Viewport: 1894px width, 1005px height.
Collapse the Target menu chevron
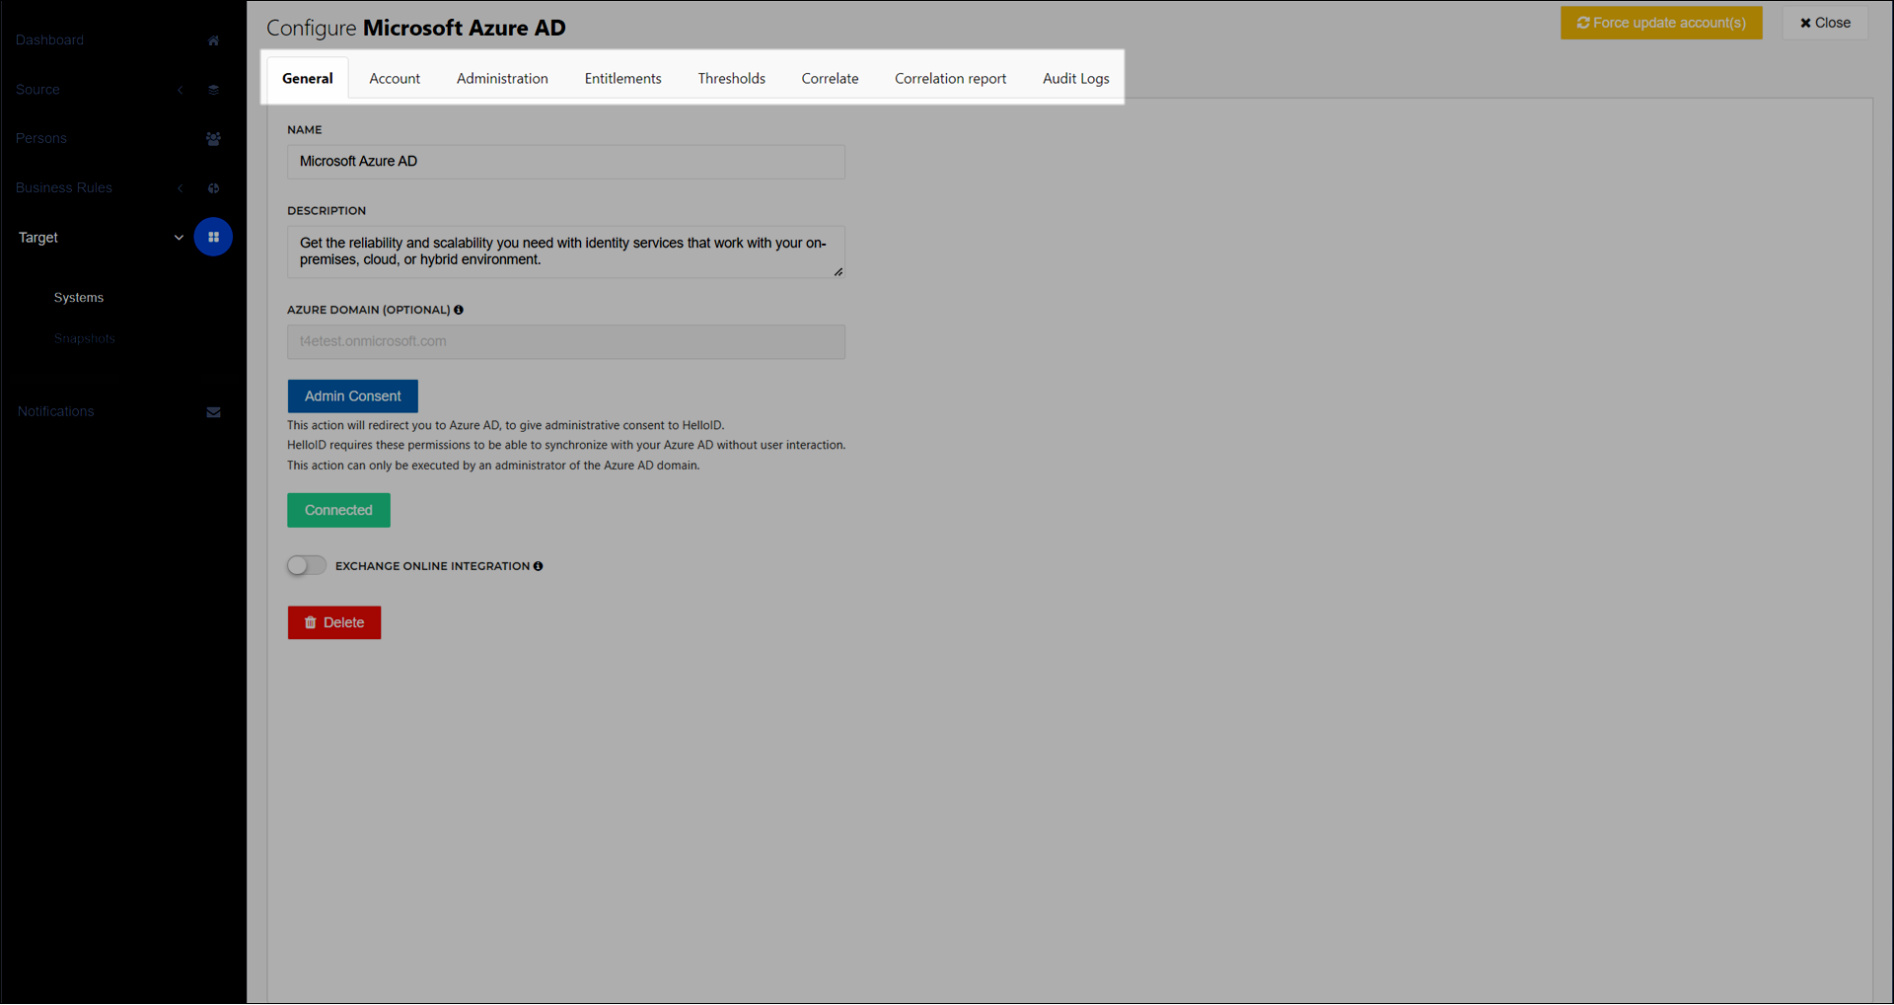[x=179, y=238]
